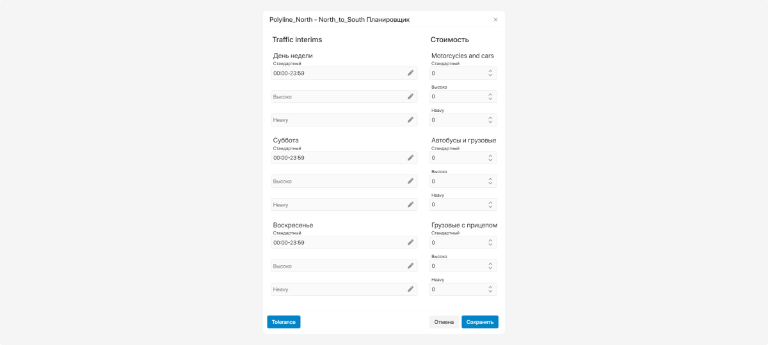Edit the Воскресенье Стандартный interval pencil
Screen dimensions: 768x345
[x=411, y=242]
